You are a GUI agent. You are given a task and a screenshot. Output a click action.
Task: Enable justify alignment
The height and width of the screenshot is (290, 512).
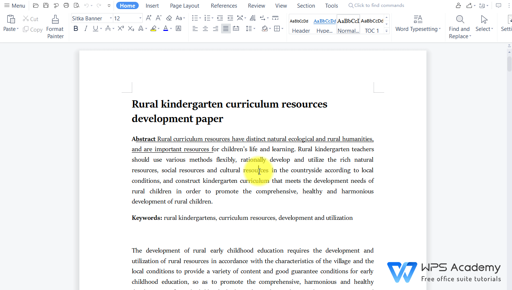[x=226, y=28]
